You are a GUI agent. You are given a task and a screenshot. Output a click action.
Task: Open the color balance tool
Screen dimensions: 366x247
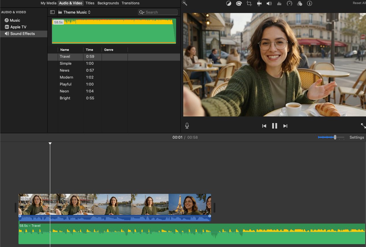point(229,3)
